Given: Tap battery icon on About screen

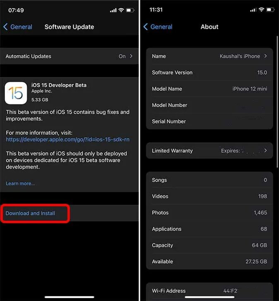Looking at the screenshot, I should (270, 10).
